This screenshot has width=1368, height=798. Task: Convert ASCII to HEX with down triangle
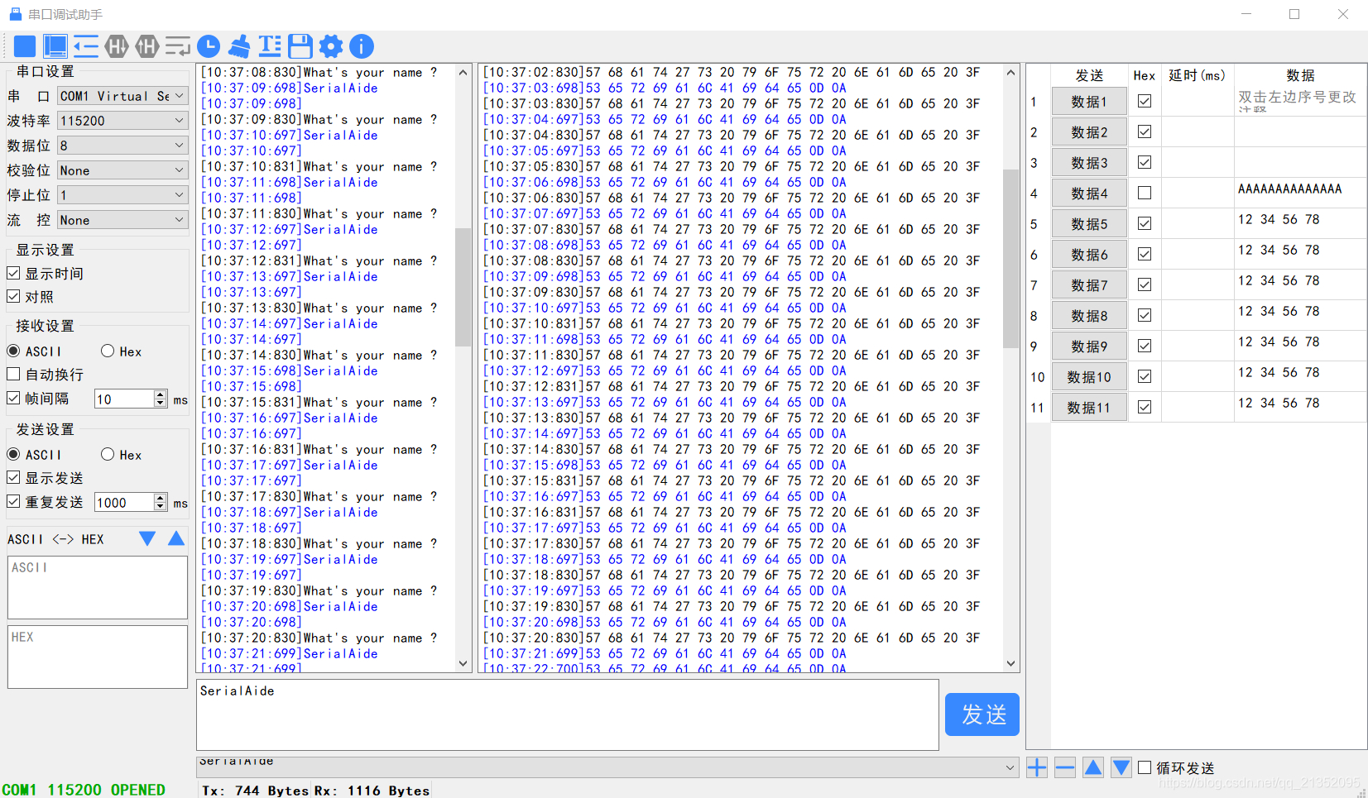pyautogui.click(x=147, y=539)
